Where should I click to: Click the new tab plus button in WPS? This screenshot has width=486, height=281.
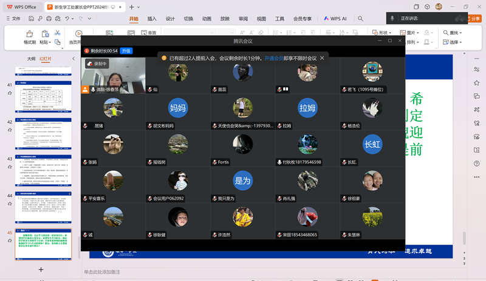tap(131, 7)
